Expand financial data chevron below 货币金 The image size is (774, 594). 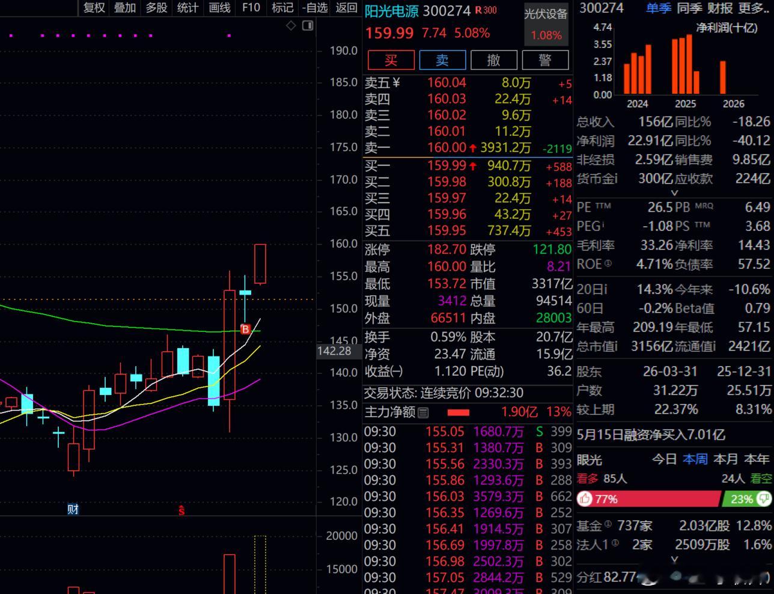tap(674, 193)
